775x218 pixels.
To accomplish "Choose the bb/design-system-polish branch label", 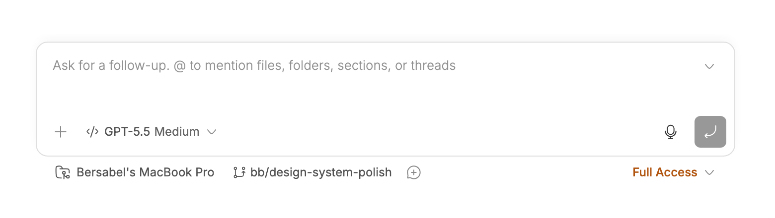I will (x=321, y=172).
